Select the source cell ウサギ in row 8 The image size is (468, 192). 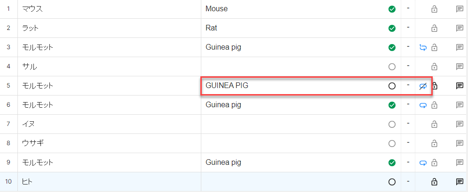click(x=108, y=143)
